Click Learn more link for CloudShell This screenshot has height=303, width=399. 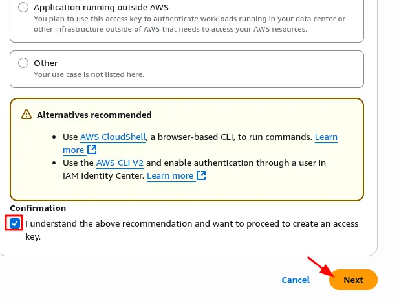click(326, 137)
